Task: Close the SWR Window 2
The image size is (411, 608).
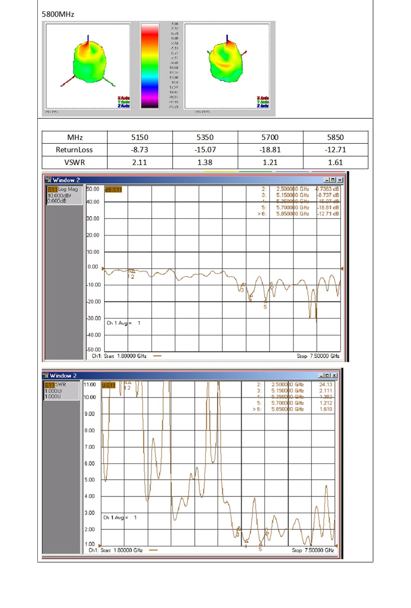Action: 334,376
